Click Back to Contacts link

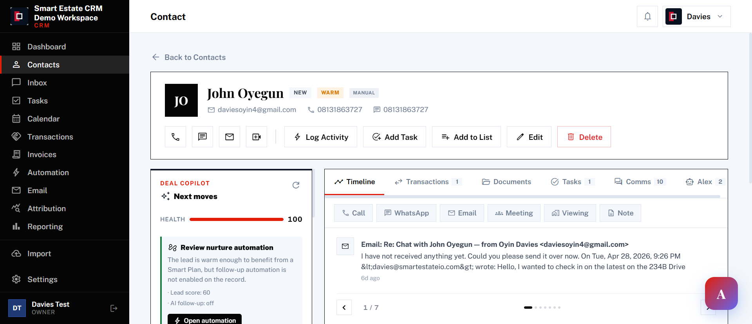click(189, 57)
